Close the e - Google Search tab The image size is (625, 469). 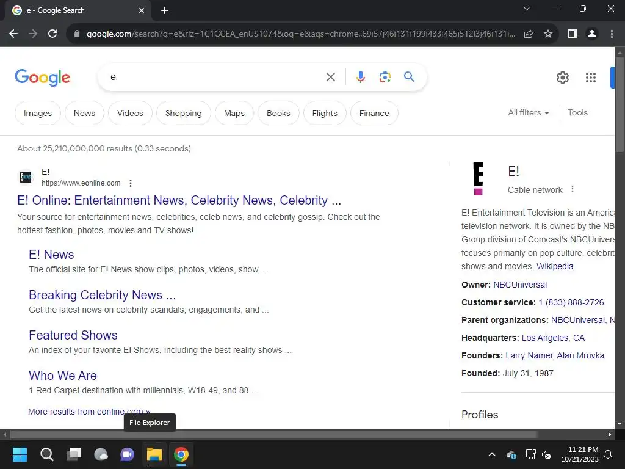142,10
